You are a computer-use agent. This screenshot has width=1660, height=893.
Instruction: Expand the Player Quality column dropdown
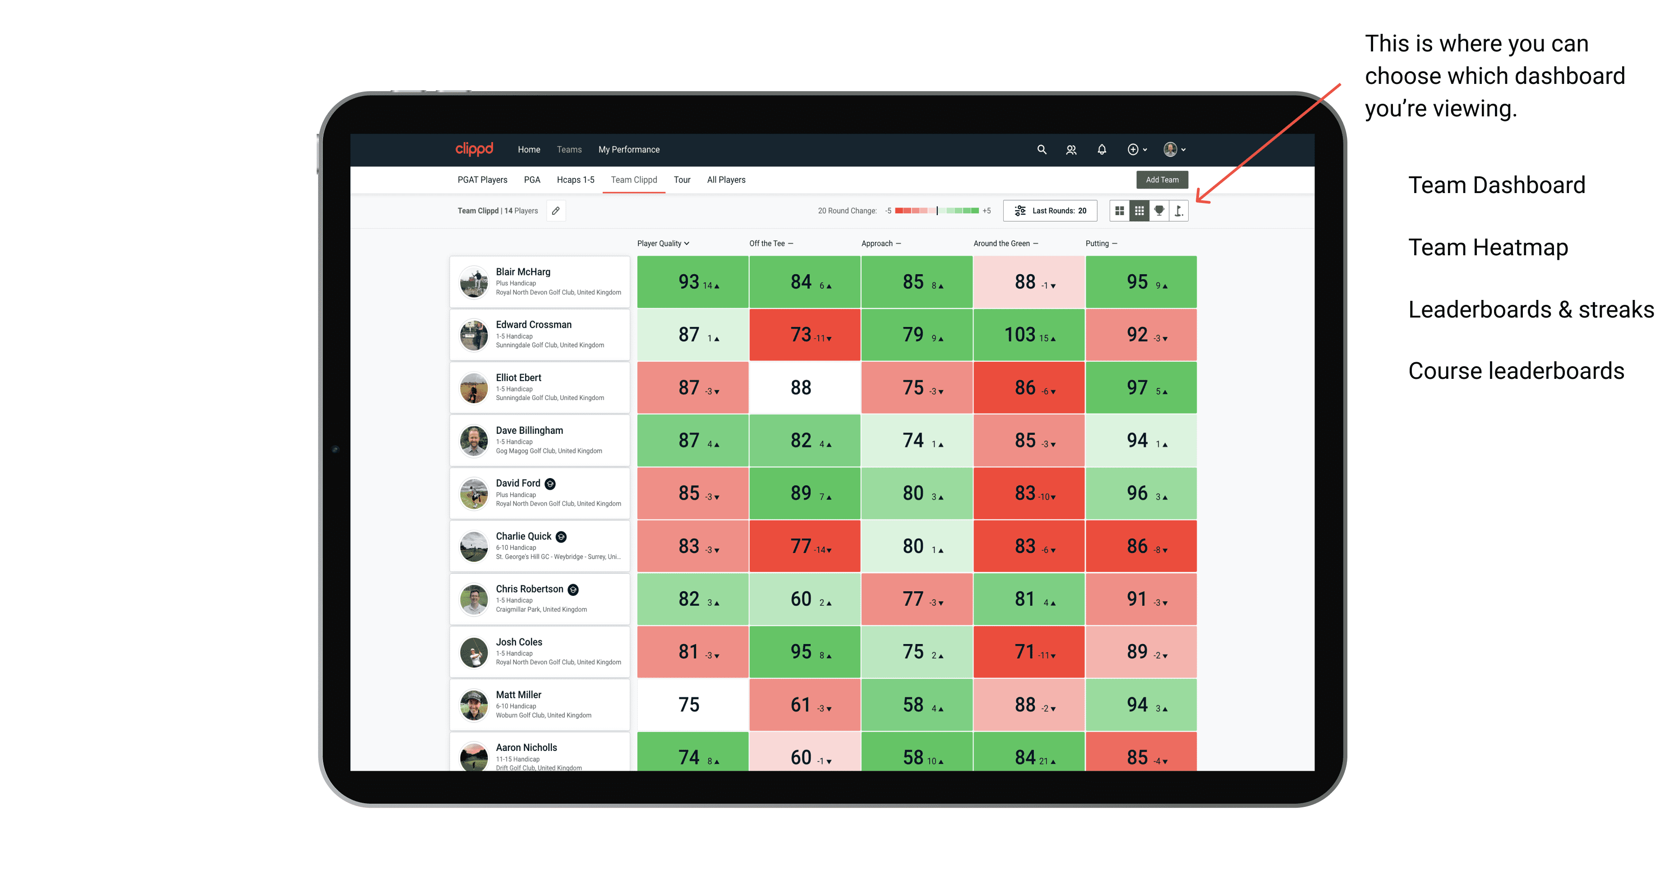(664, 244)
